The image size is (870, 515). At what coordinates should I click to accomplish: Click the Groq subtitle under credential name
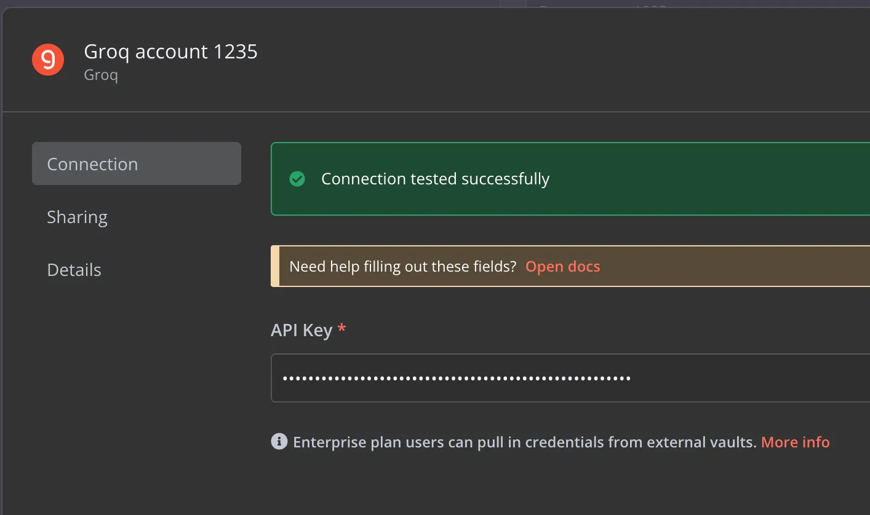tap(100, 76)
